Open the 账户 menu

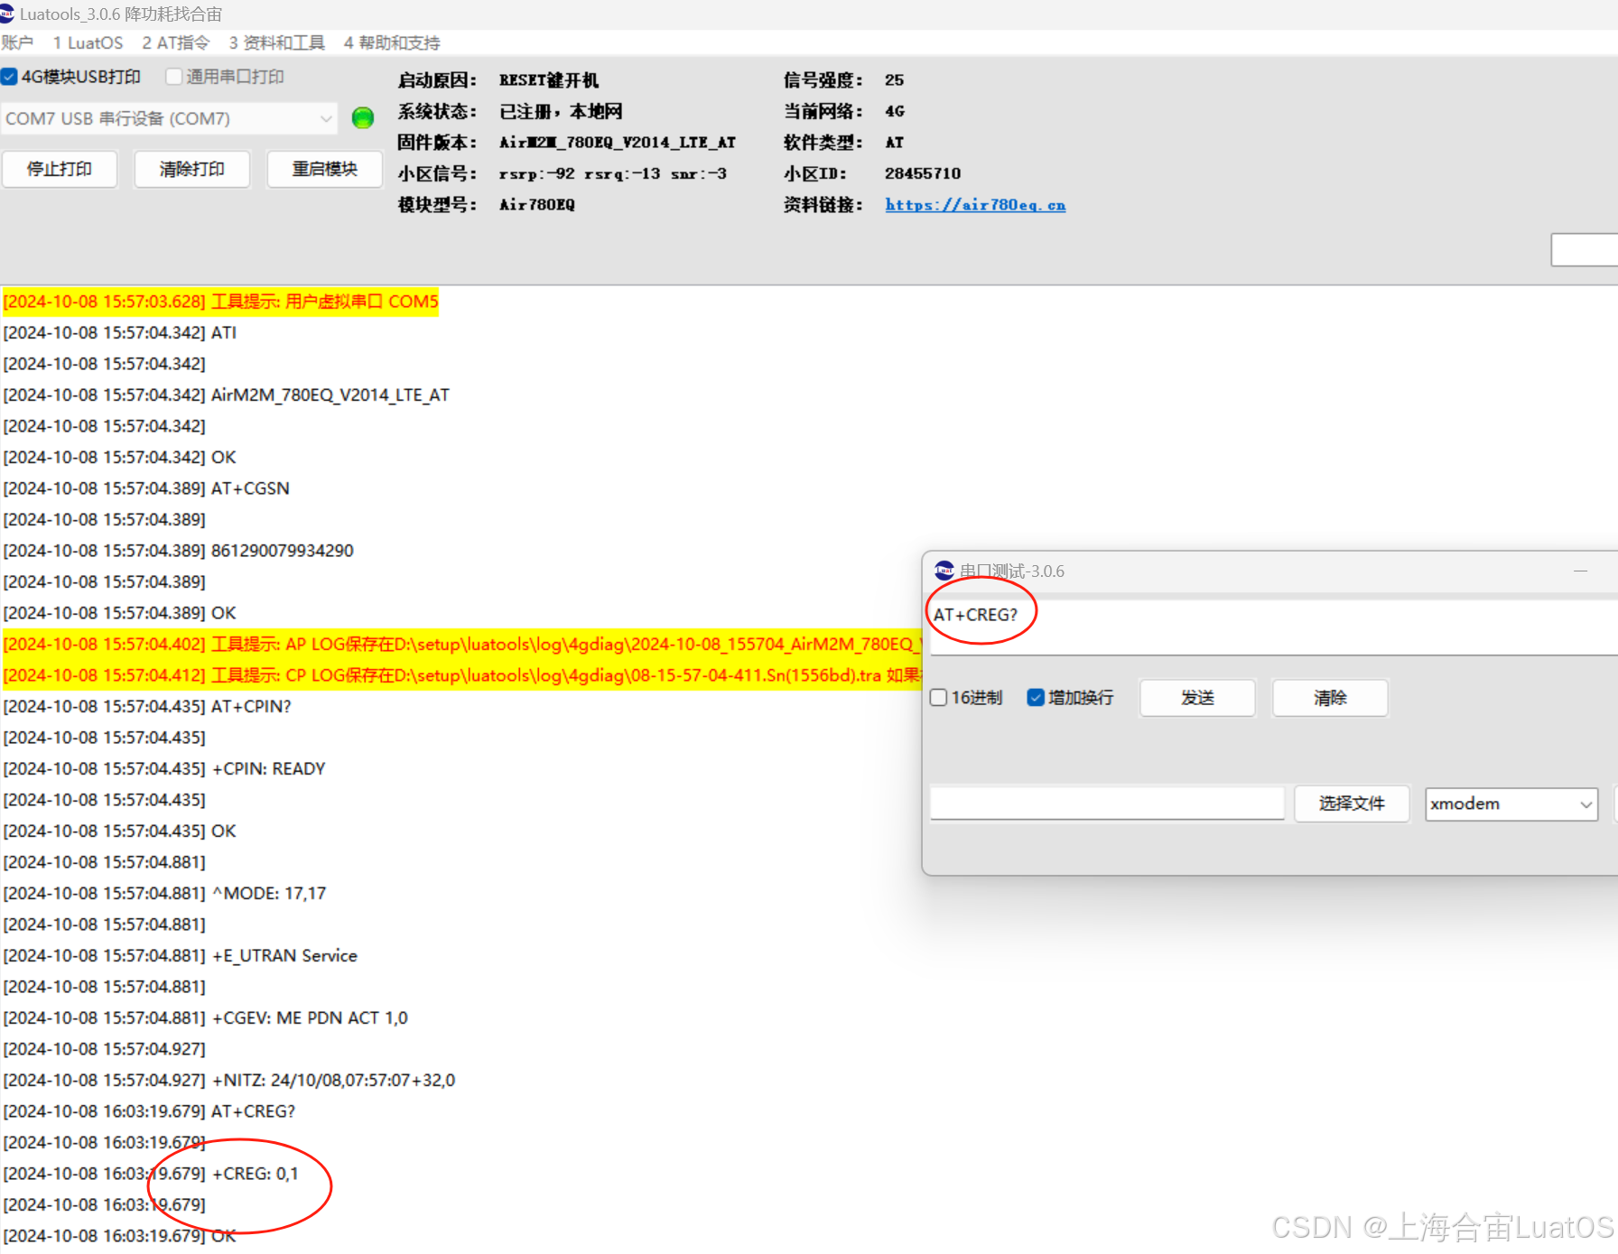[x=18, y=42]
